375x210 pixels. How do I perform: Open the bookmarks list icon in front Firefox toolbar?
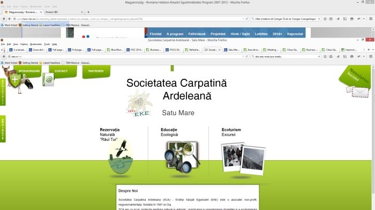point(331,57)
